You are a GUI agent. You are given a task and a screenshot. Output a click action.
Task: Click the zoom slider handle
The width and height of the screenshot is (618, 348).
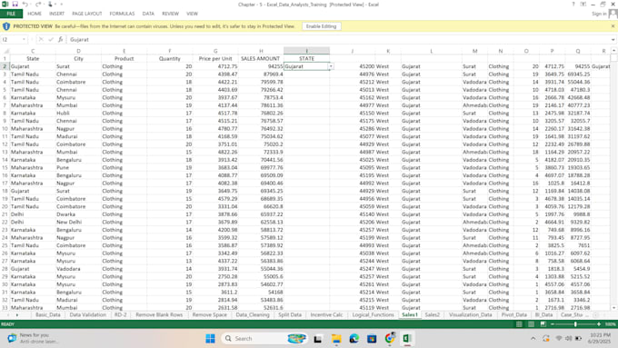(x=575, y=324)
